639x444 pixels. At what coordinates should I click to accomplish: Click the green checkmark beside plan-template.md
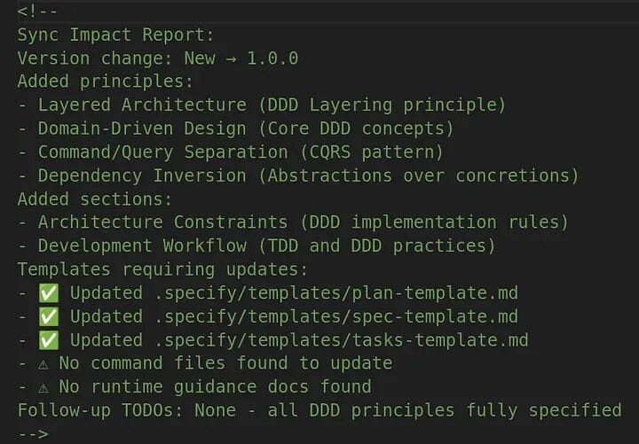(48, 293)
